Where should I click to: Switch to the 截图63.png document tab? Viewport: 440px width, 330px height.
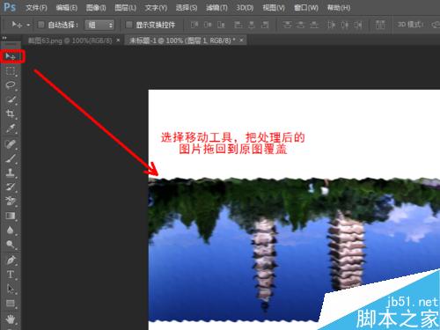(x=70, y=40)
